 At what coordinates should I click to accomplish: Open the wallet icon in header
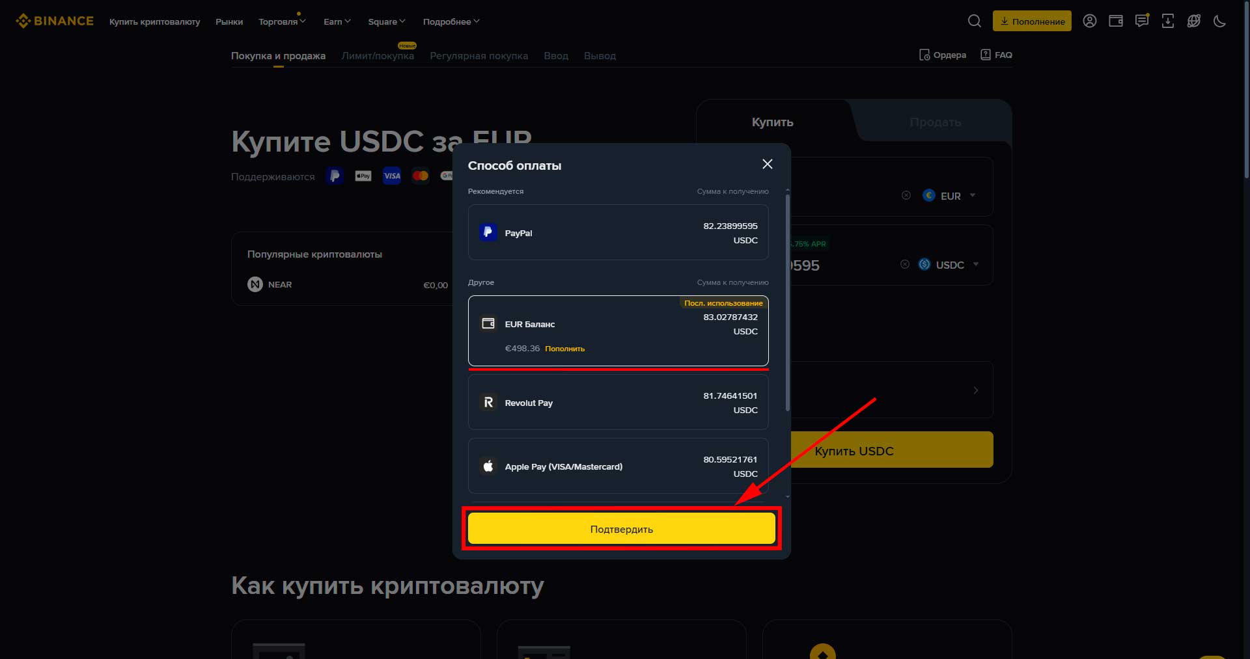pyautogui.click(x=1115, y=21)
